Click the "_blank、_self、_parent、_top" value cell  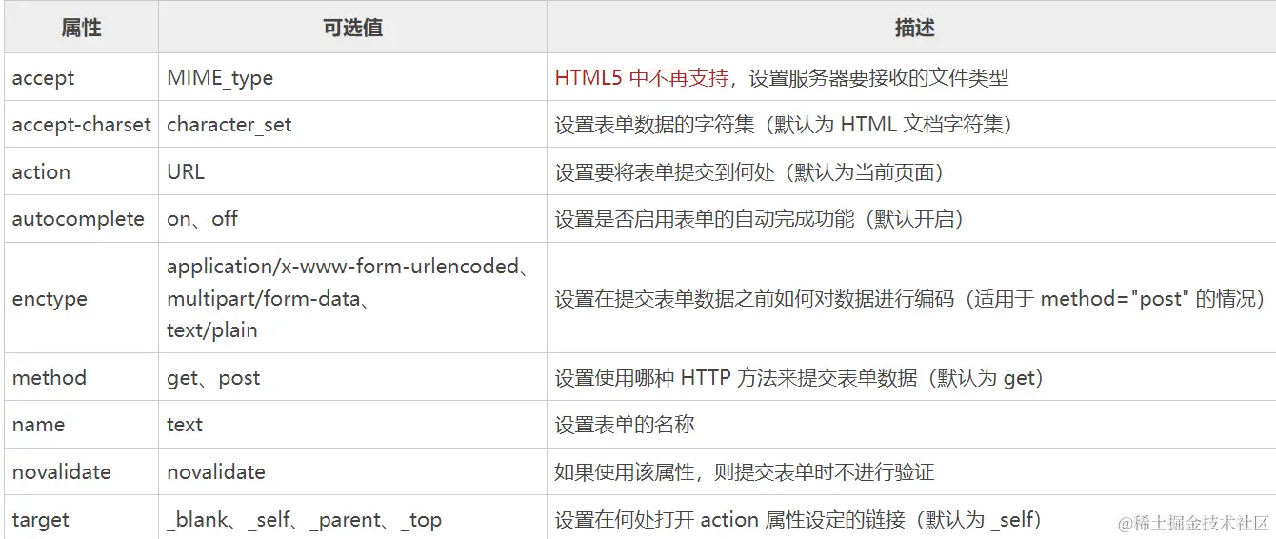(x=304, y=520)
